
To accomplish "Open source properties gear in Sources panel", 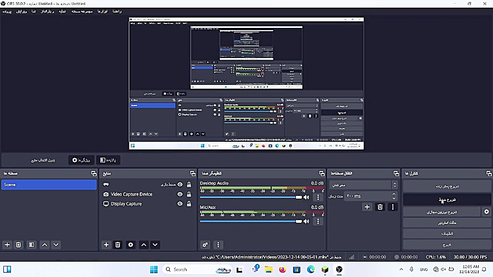I will pyautogui.click(x=131, y=245).
